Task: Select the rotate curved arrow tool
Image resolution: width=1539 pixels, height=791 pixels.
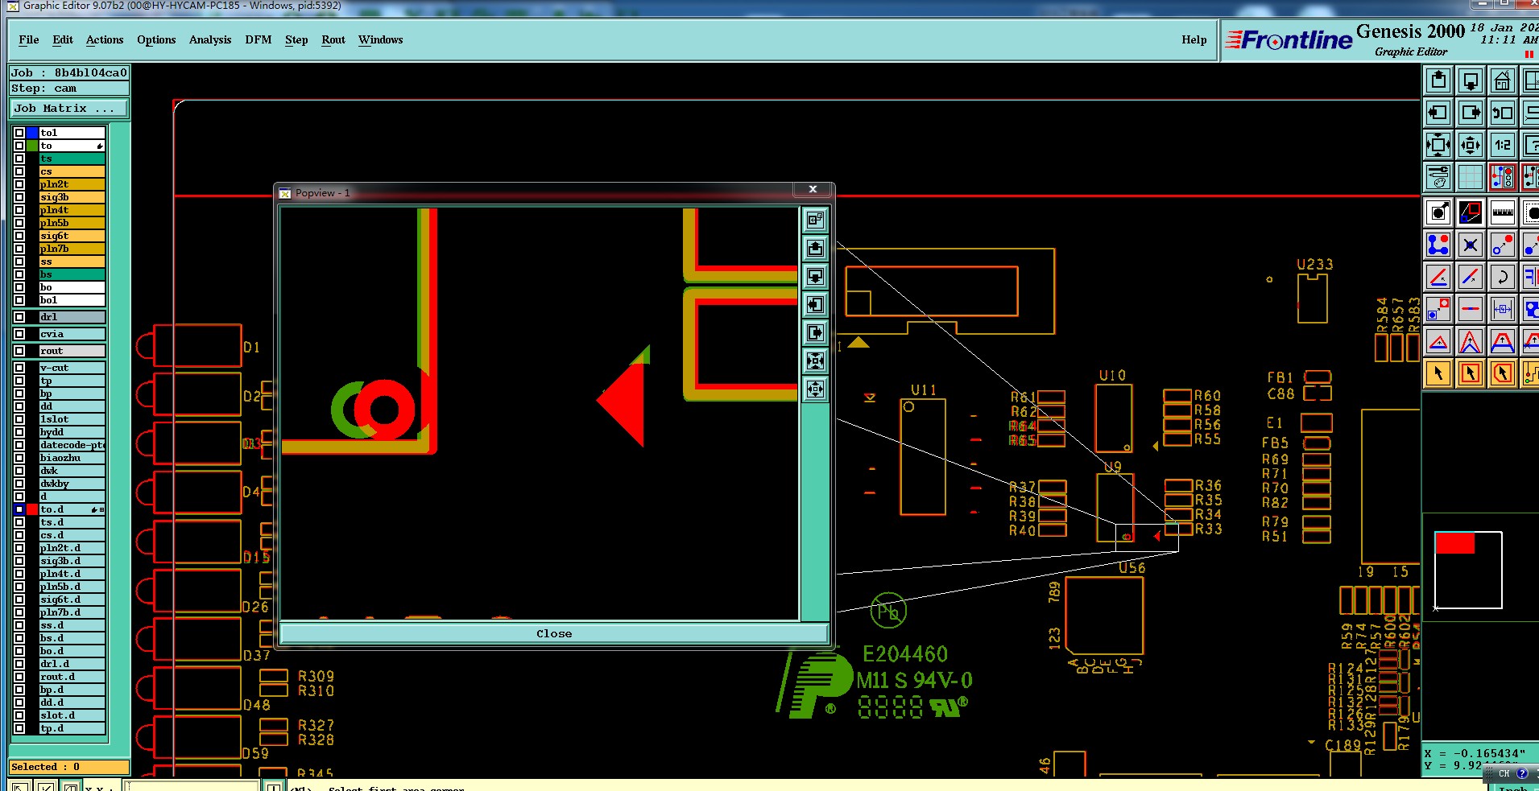Action: [1503, 277]
